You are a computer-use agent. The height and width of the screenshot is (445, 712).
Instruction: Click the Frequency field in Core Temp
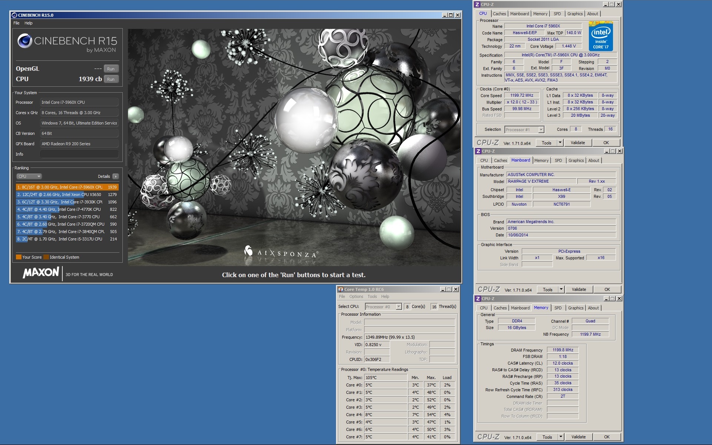(409, 337)
